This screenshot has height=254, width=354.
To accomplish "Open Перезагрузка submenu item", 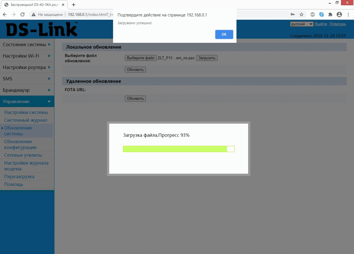I will click(19, 176).
